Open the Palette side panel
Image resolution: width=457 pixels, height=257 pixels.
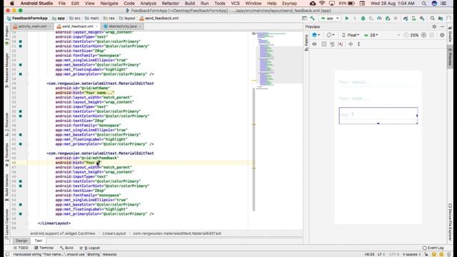306,43
